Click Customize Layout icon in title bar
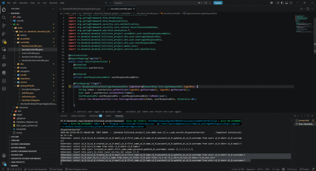This screenshot has height=171, width=316. [278, 3]
